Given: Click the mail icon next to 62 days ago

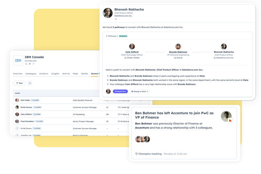Looking at the screenshot, I should tap(119, 121).
